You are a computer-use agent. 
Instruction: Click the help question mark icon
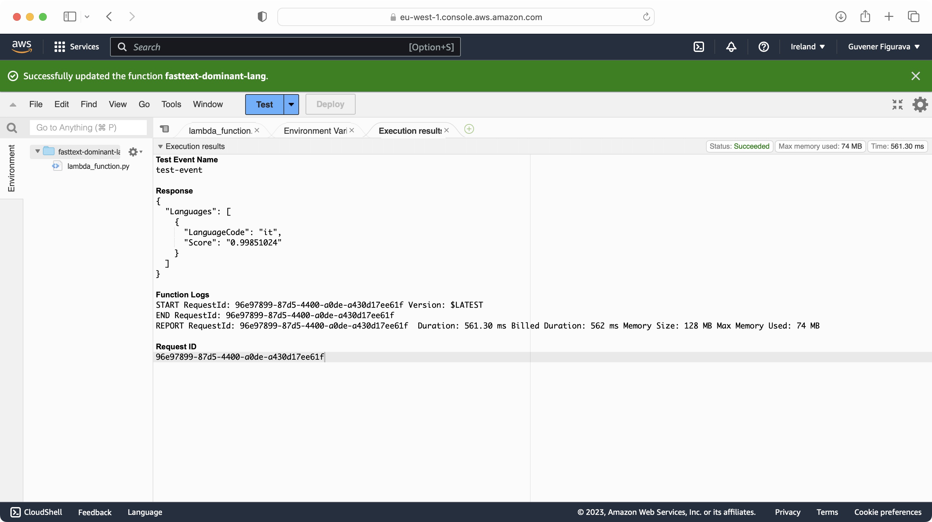pos(763,47)
